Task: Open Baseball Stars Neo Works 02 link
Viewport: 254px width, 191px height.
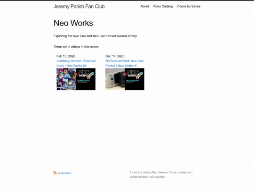Action: tap(76, 63)
